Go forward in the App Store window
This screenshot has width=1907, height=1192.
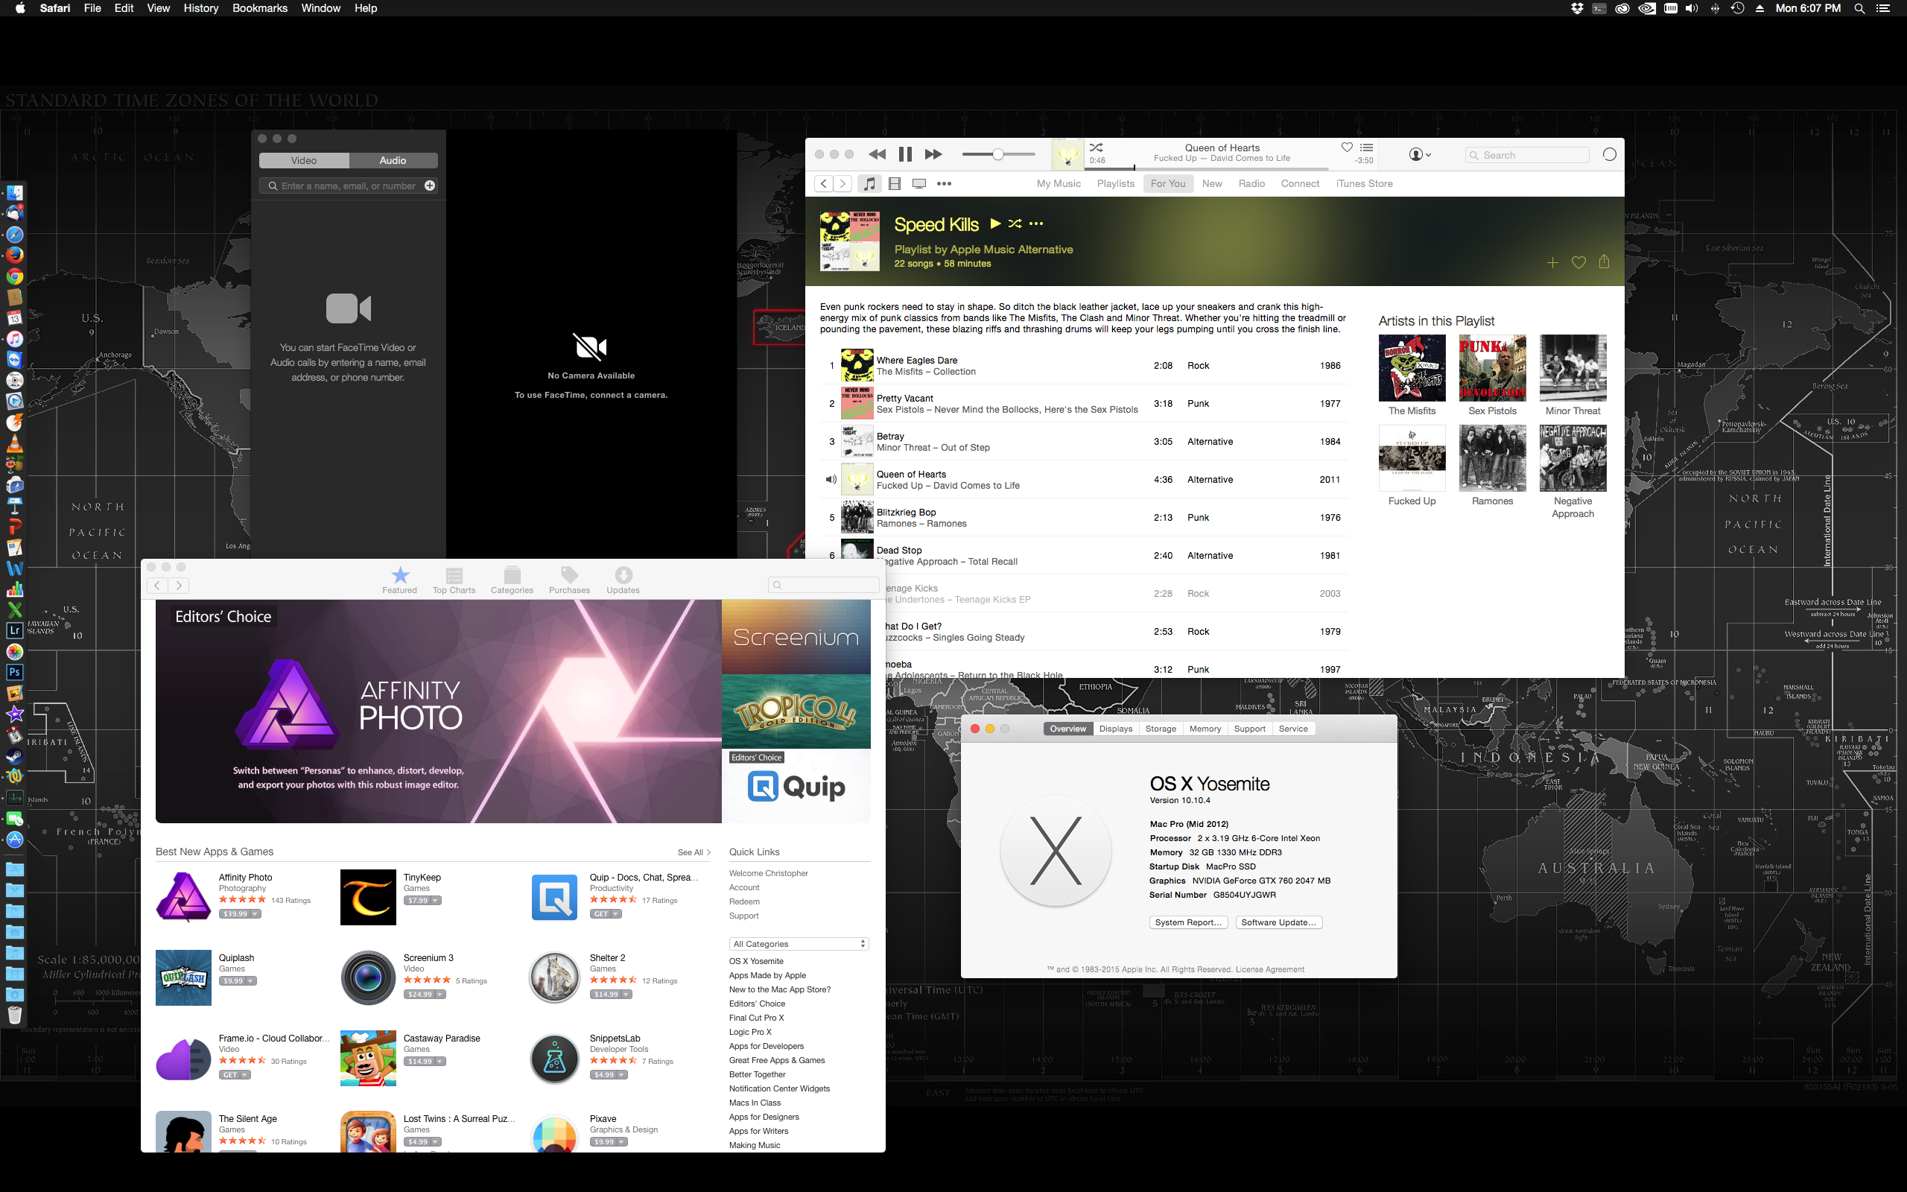pos(179,585)
